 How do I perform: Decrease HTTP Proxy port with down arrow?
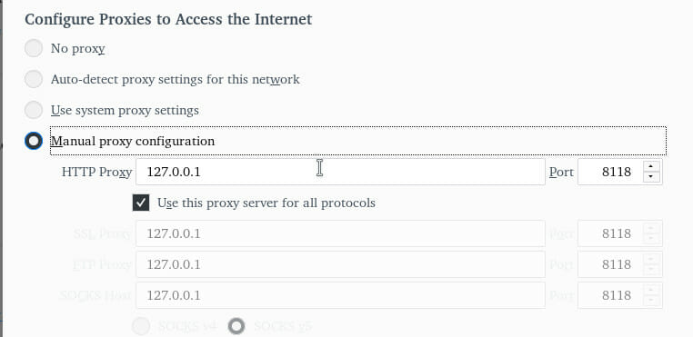pos(652,177)
